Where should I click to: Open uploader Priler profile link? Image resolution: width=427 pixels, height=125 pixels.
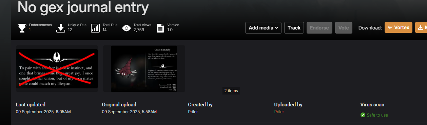279,111
